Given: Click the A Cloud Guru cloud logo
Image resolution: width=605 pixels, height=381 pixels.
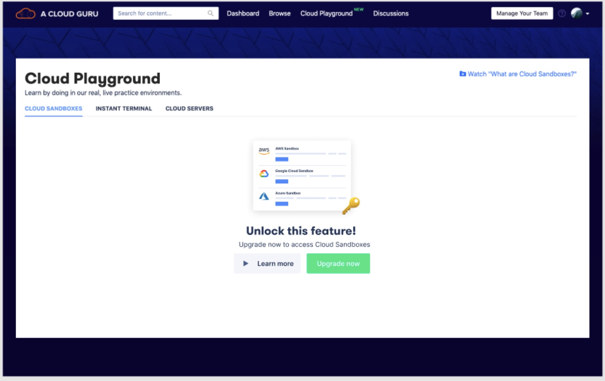Looking at the screenshot, I should pos(25,14).
